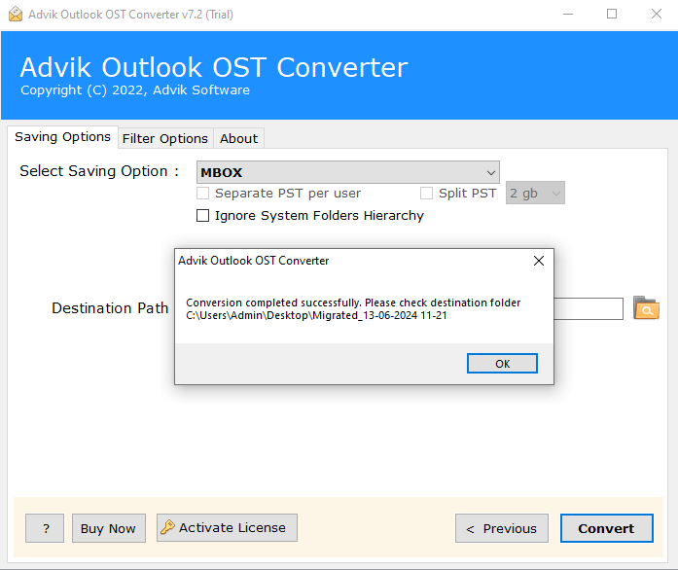Click the Destination Path input field
The height and width of the screenshot is (570, 678).
click(x=589, y=308)
